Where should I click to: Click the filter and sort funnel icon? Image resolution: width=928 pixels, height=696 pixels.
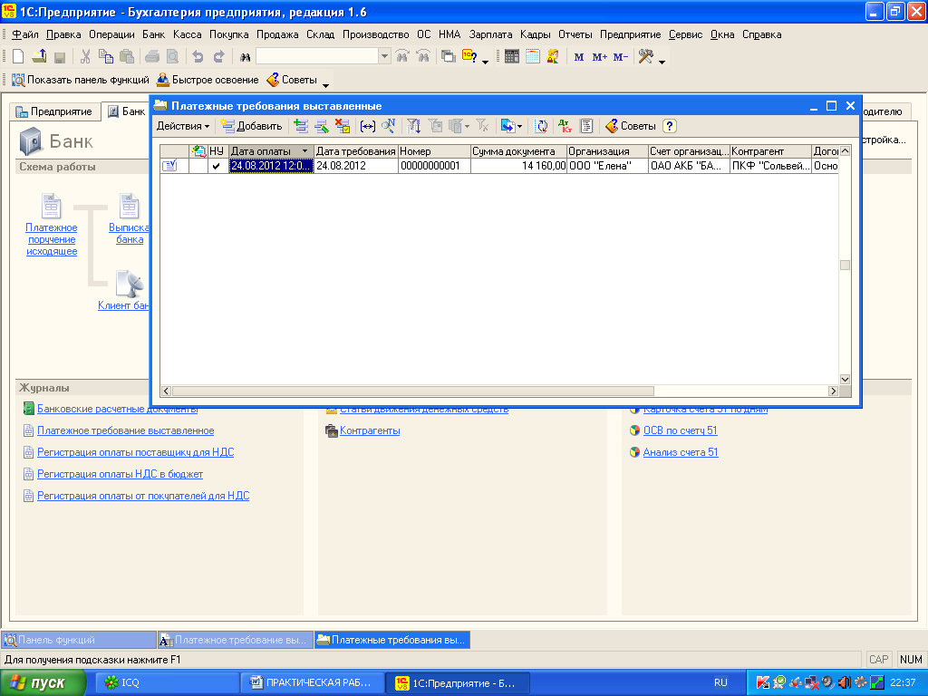coord(413,126)
